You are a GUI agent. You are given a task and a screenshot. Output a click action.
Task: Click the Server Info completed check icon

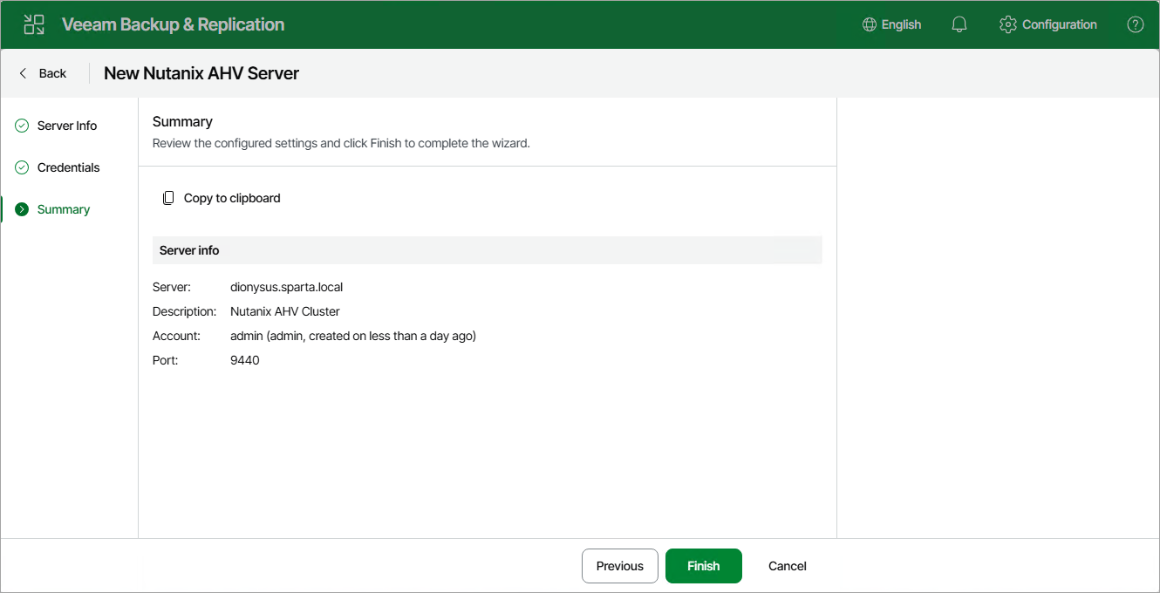(x=22, y=126)
